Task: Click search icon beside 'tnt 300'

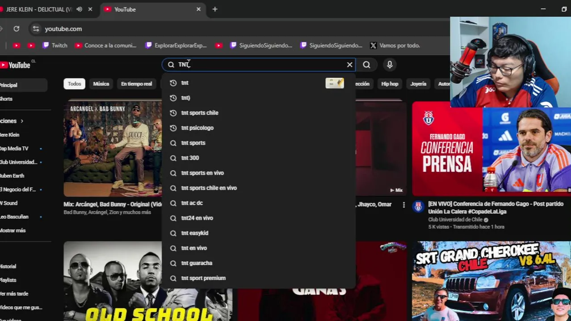Action: [x=173, y=158]
